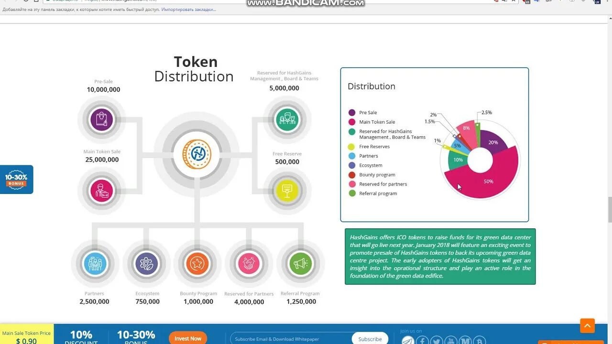
Task: Open the Medium social link
Action: click(465, 340)
